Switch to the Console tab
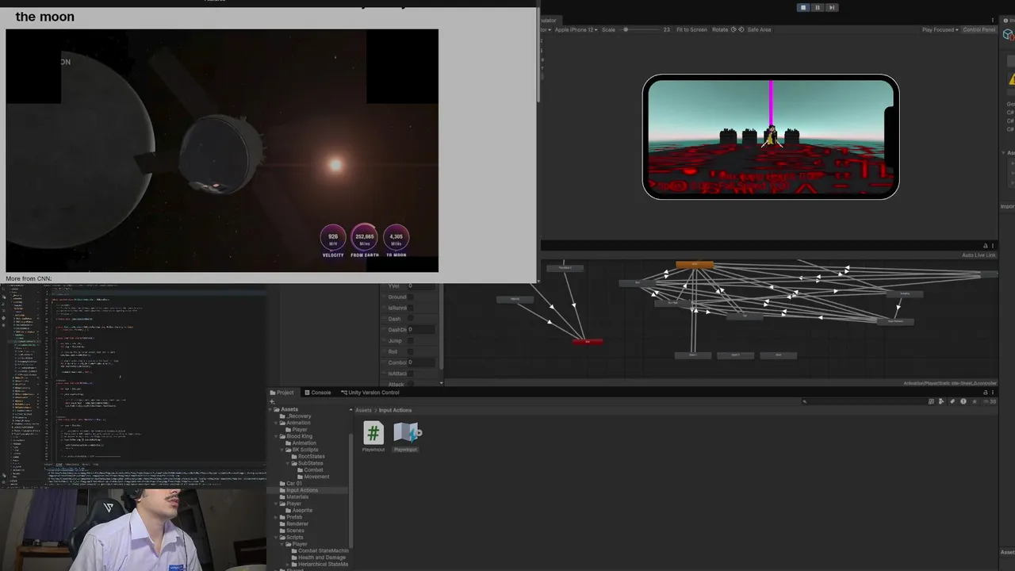Image resolution: width=1015 pixels, height=571 pixels. tap(318, 393)
